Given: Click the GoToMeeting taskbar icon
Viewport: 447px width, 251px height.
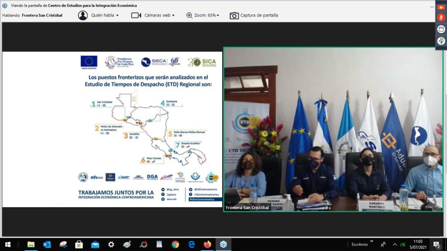Looking at the screenshot, I should [223, 244].
